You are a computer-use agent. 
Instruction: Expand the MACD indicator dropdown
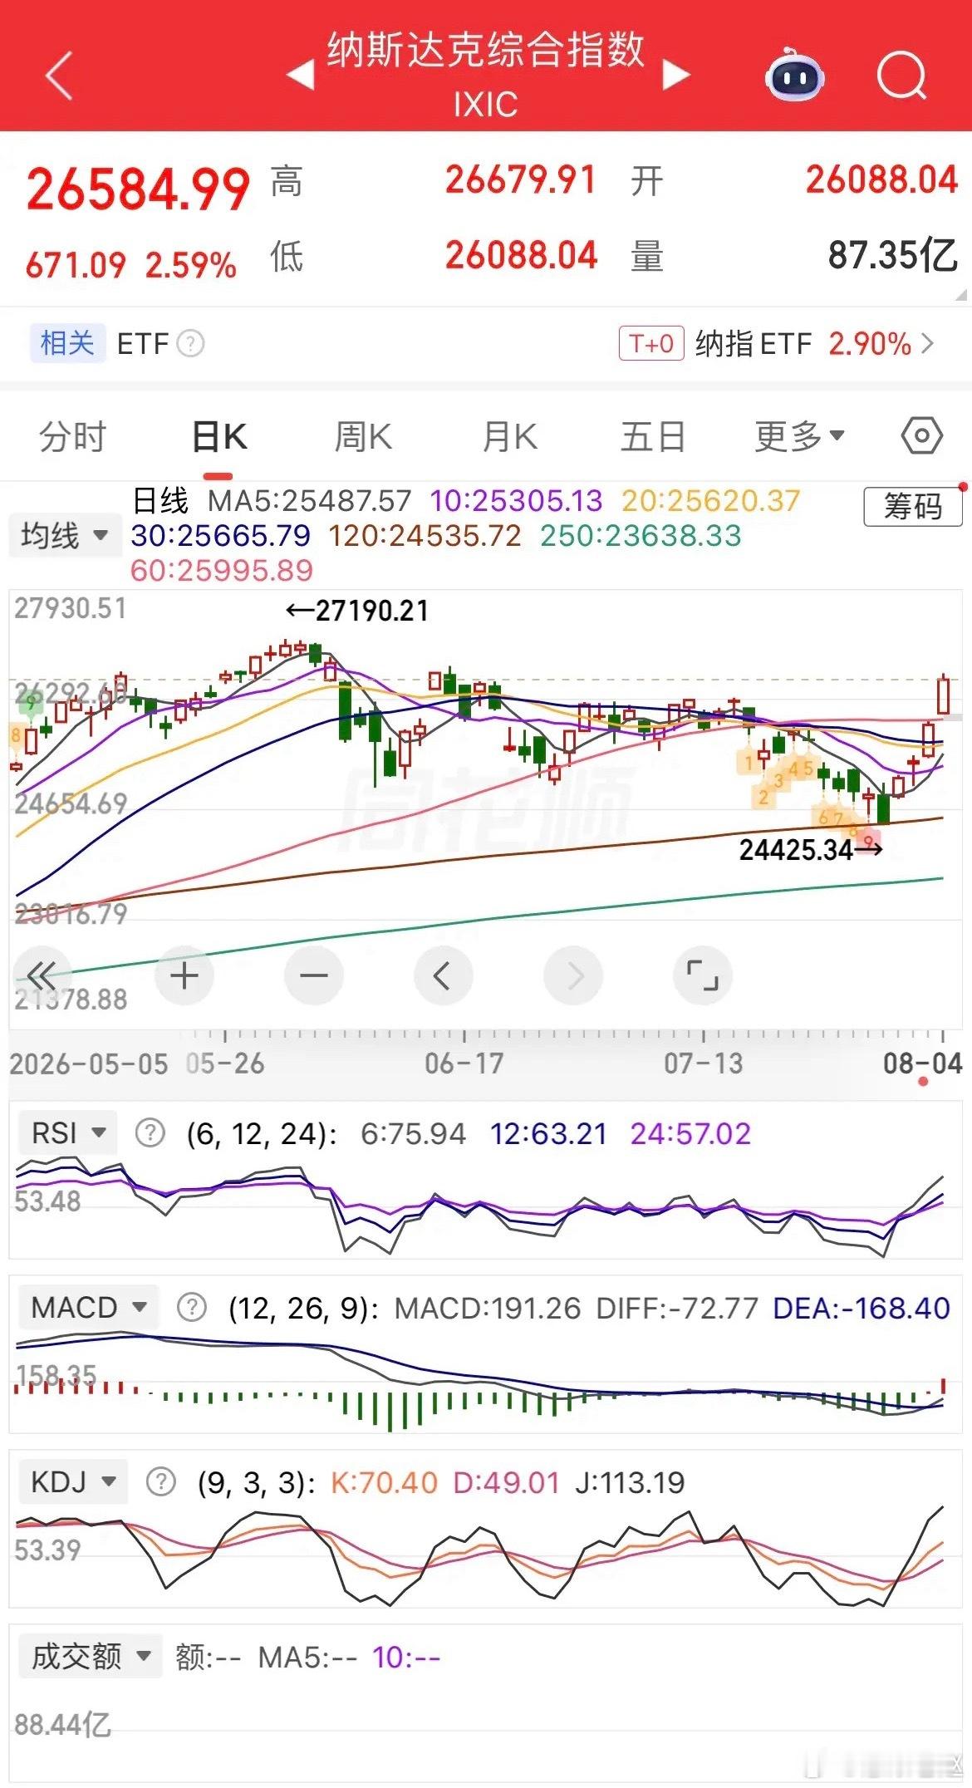pos(86,1307)
